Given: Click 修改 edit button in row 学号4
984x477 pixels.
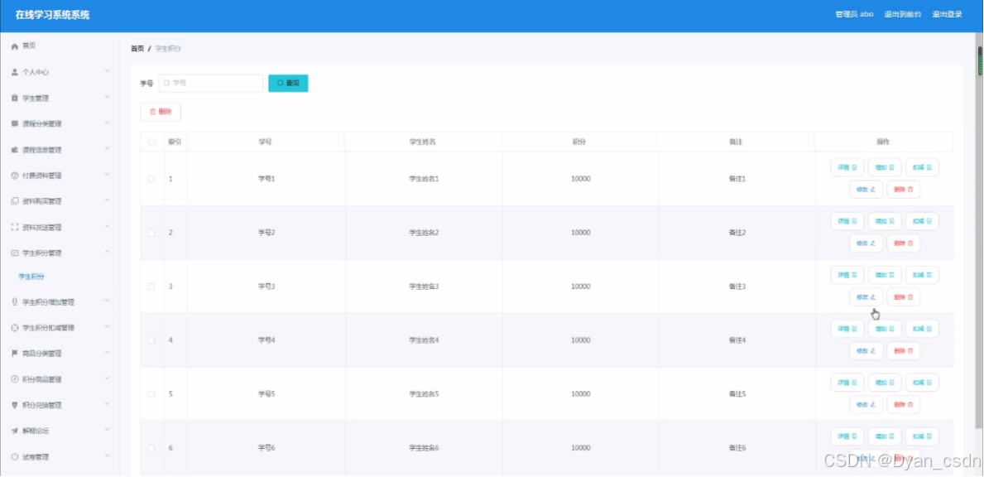Looking at the screenshot, I should click(866, 351).
